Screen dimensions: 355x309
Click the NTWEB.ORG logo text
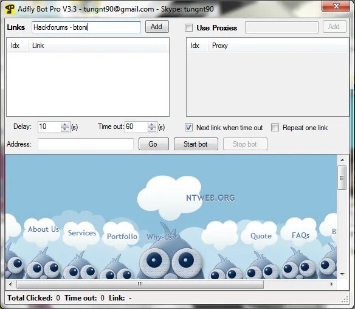[x=210, y=198]
